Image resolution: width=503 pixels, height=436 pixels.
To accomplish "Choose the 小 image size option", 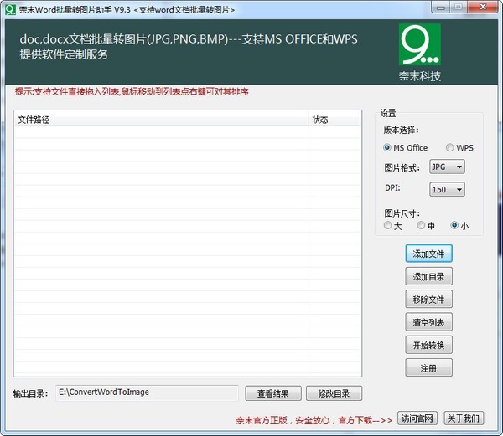I will (454, 225).
